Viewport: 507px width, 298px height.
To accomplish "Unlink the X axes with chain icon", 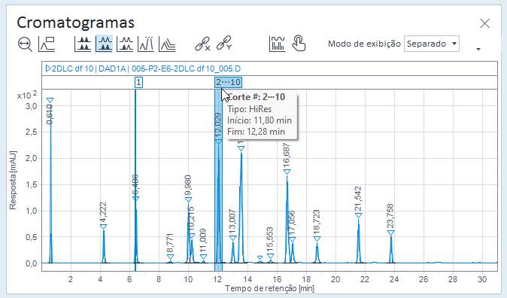I will [202, 44].
